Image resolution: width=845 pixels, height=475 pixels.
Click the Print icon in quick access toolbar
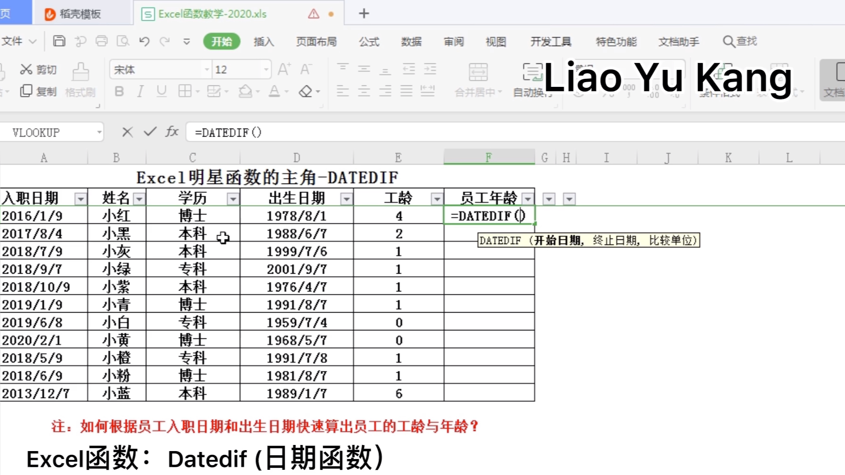pyautogui.click(x=101, y=41)
